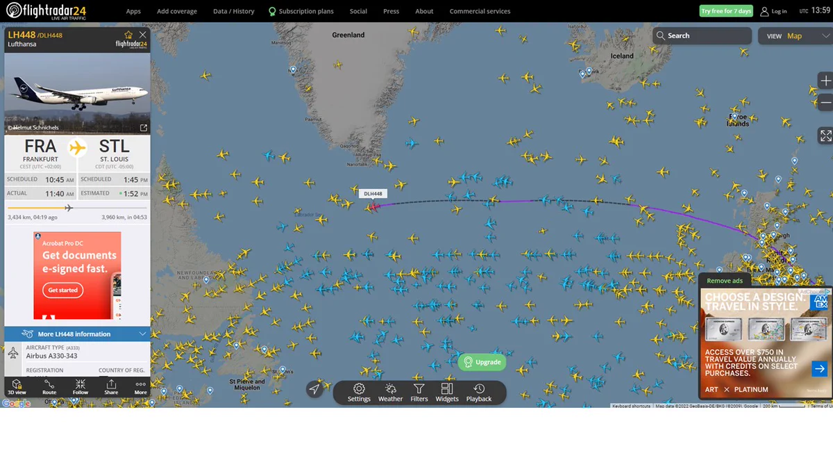Click Remove ads
The image size is (833, 469).
(725, 281)
